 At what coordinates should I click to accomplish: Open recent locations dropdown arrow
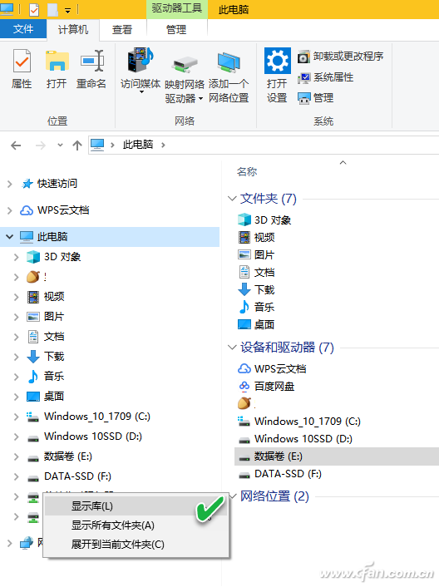tap(60, 146)
